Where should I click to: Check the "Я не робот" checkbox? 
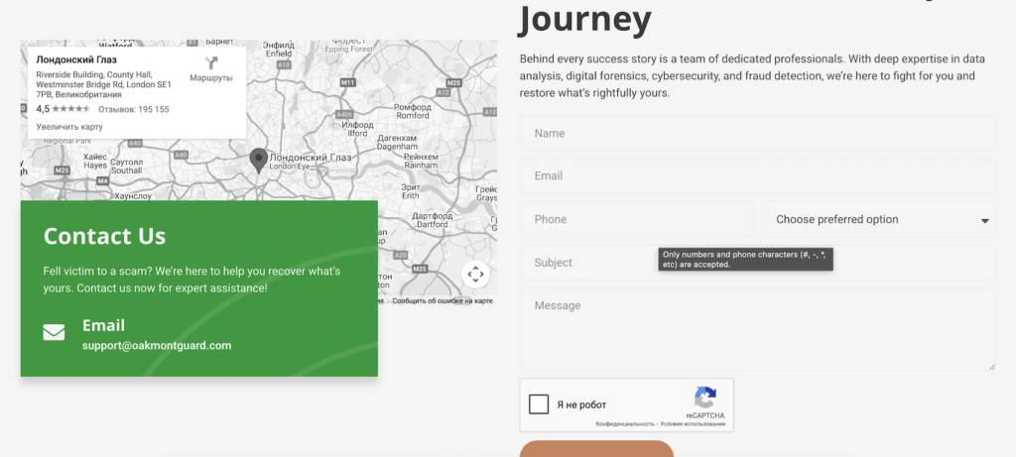(539, 404)
